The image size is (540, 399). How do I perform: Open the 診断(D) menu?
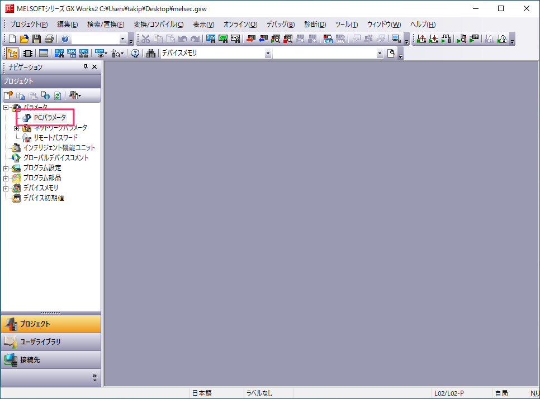coord(315,25)
